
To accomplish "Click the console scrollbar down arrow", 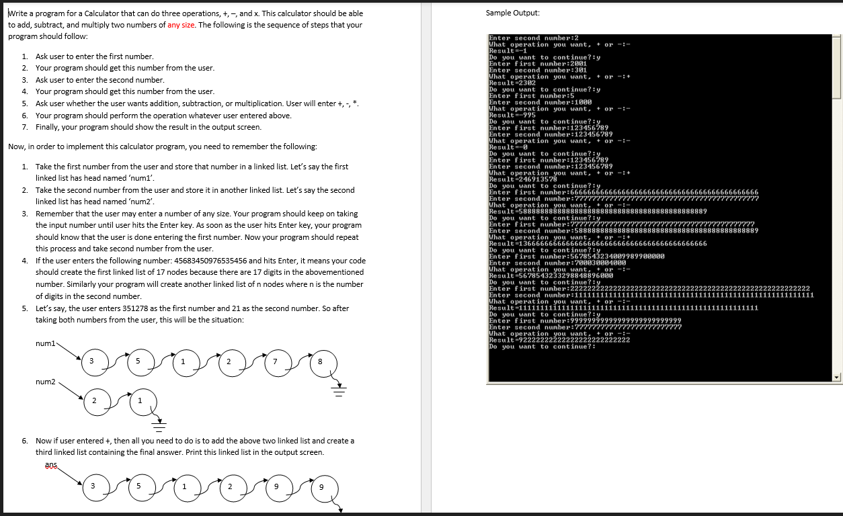I will (x=837, y=378).
